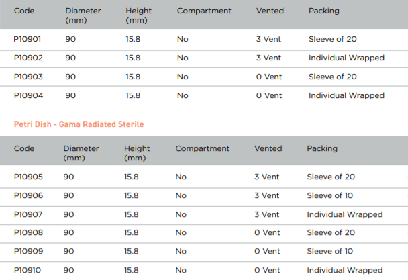Viewport: 408px width, 280px height.
Task: Click 0 Vent cell for P10903
Action: coord(269,77)
